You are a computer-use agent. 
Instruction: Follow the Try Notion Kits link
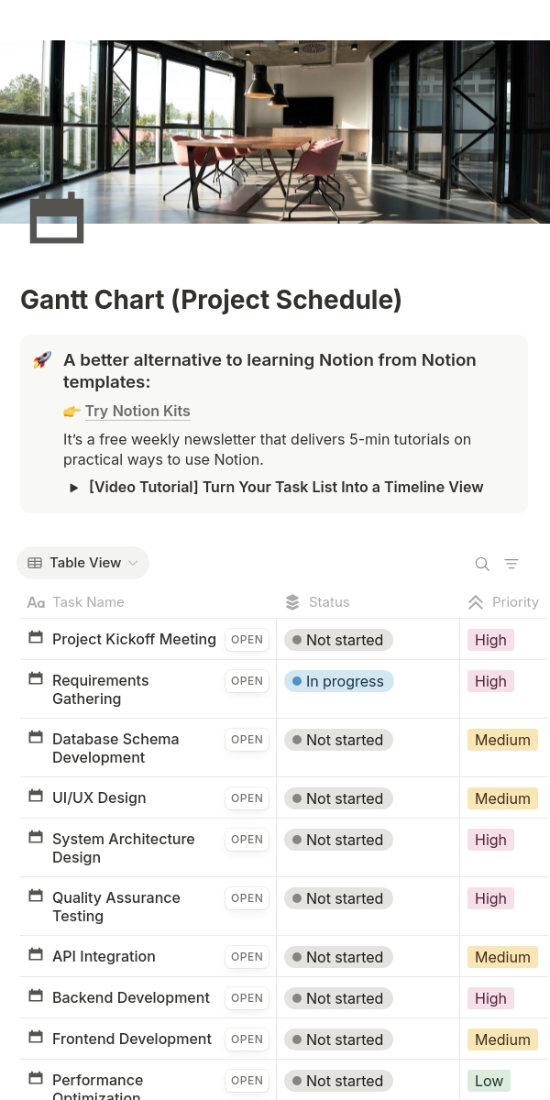click(x=137, y=412)
